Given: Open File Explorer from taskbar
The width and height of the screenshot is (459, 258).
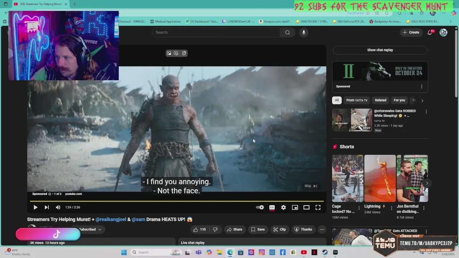Looking at the screenshot, I should click(219, 252).
